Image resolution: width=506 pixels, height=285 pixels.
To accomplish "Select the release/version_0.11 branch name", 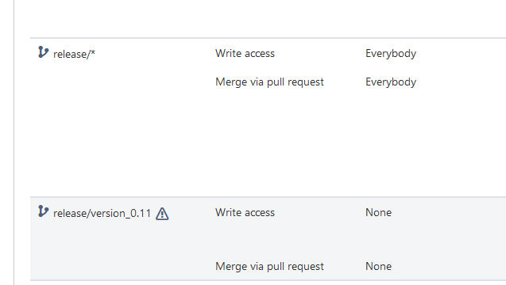I will (x=102, y=213).
